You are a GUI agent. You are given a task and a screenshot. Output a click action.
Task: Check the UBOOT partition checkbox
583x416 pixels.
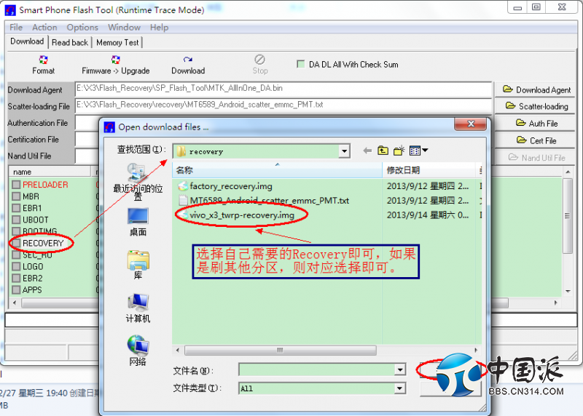point(16,220)
